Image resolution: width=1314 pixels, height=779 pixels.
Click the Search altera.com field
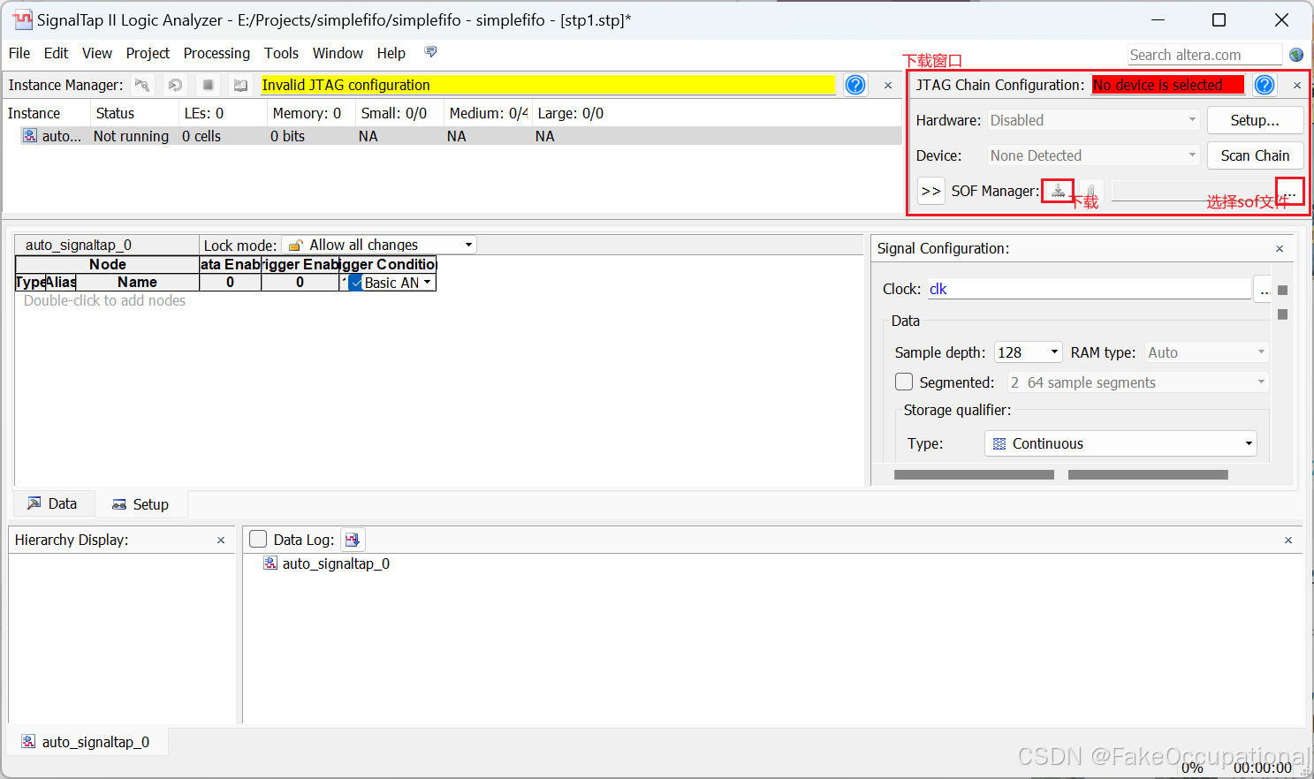coord(1204,55)
